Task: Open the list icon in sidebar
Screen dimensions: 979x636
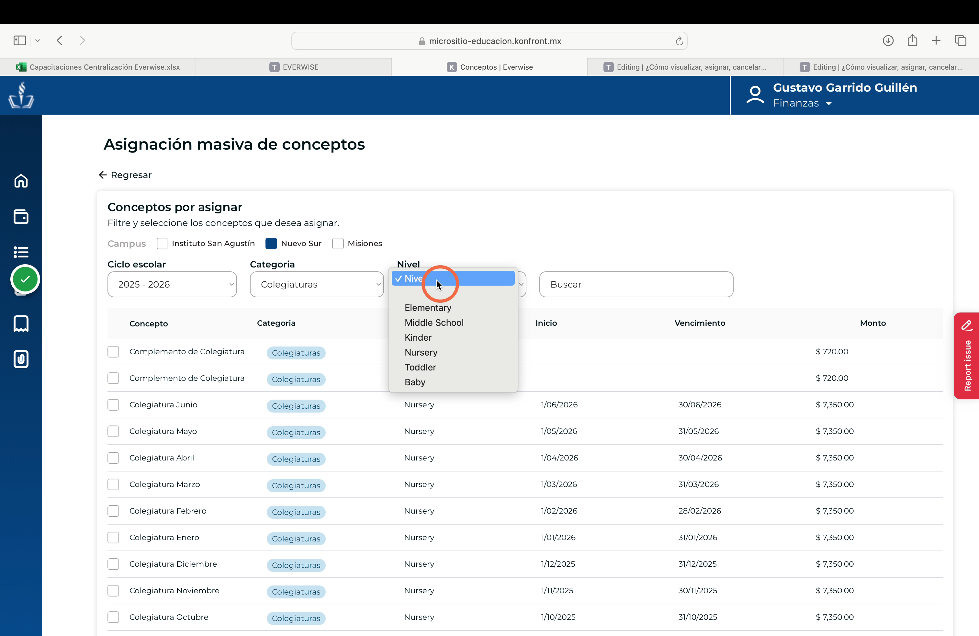Action: pos(21,252)
